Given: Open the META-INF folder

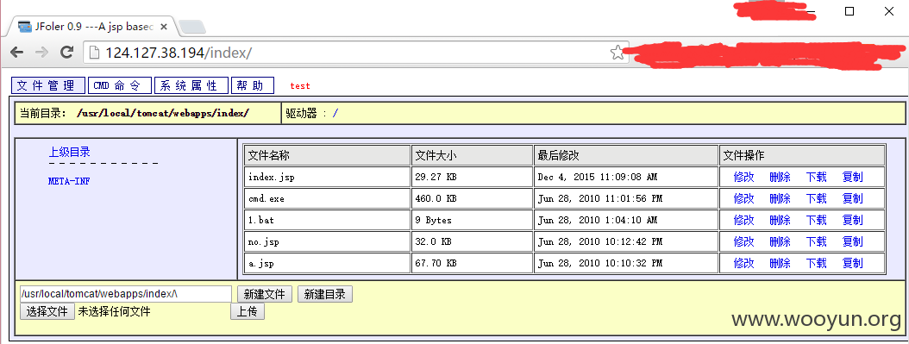Looking at the screenshot, I should pyautogui.click(x=69, y=181).
